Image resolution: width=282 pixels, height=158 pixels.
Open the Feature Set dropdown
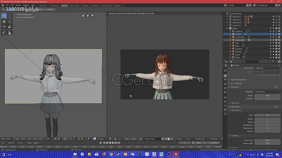click(x=268, y=68)
